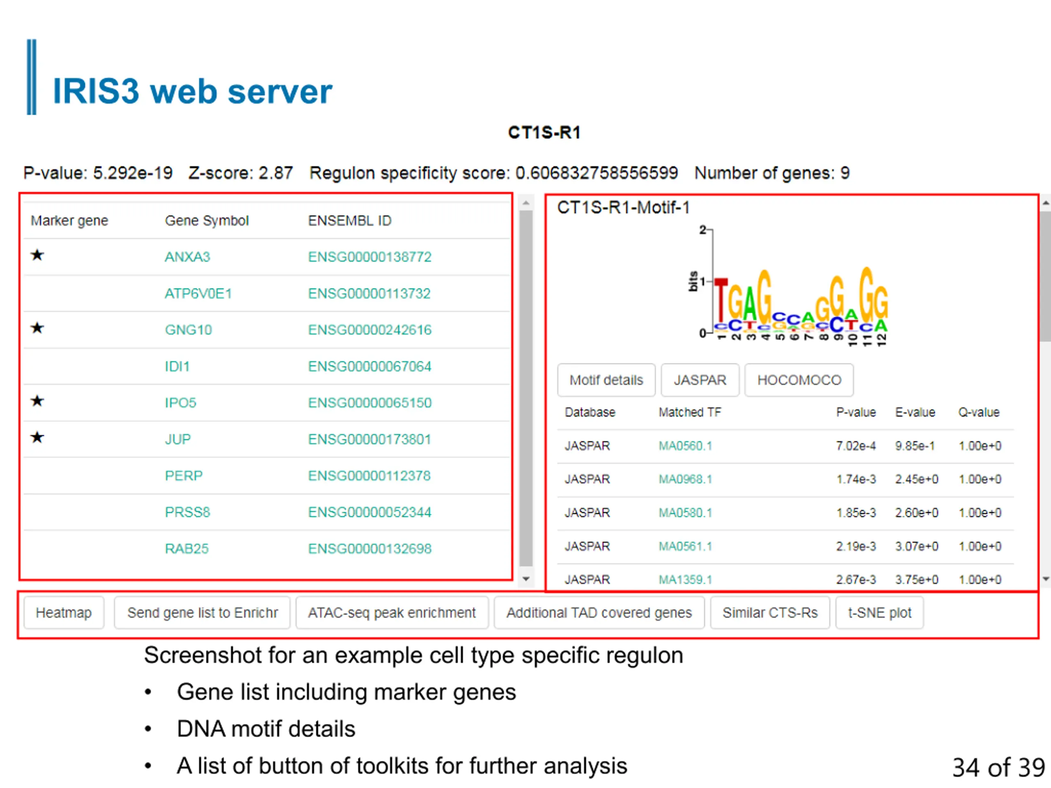Click the gene list scrollbar up arrow

pos(525,203)
